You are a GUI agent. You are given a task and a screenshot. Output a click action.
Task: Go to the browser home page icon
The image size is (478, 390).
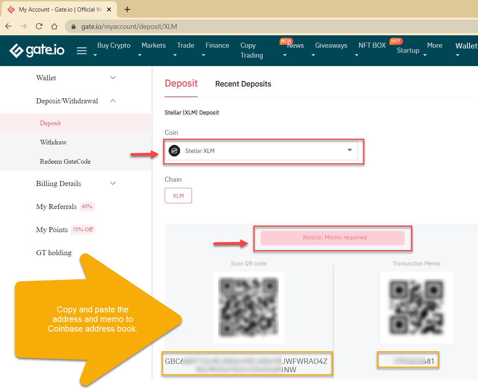click(x=54, y=26)
